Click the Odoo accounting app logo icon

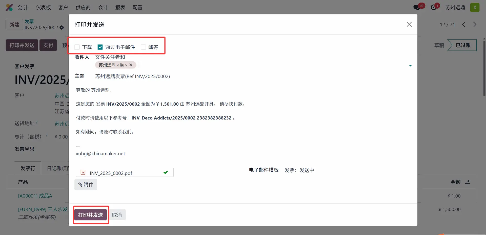[9, 8]
